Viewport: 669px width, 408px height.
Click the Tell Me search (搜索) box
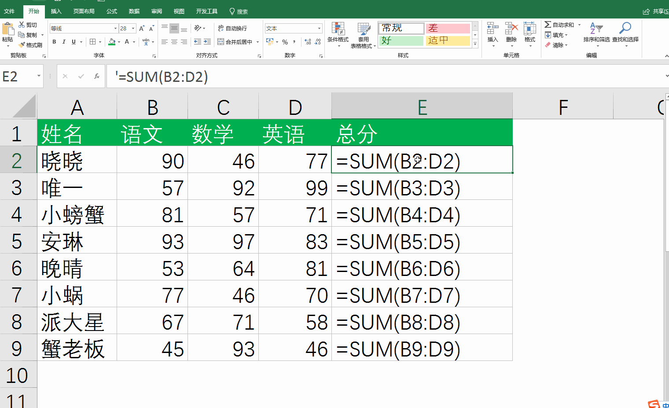click(239, 11)
